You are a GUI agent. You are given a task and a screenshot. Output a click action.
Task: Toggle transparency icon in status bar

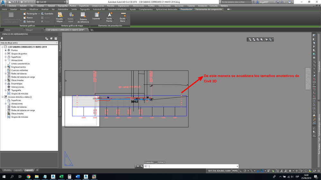click(x=273, y=171)
